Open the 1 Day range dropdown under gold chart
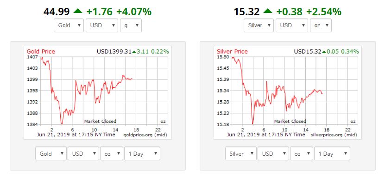Screen dimensions: 385x177 [142, 153]
